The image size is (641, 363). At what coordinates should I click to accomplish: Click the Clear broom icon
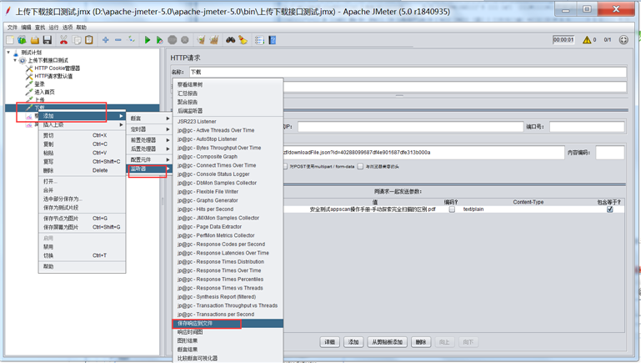[201, 40]
